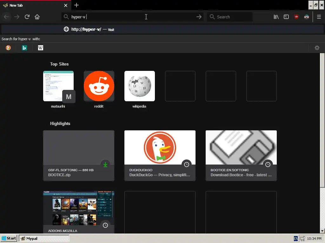Click the history clock icon on Bootice softonic card
The image size is (325, 243).
[x=268, y=165]
